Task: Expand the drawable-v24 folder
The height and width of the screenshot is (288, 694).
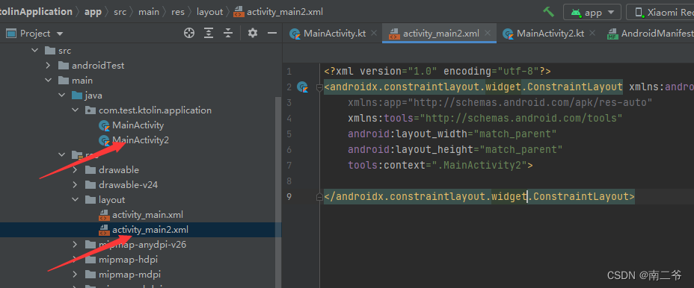Action: 75,184
